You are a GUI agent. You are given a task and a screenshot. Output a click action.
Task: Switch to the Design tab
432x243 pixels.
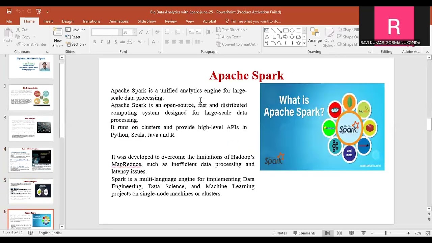[67, 21]
